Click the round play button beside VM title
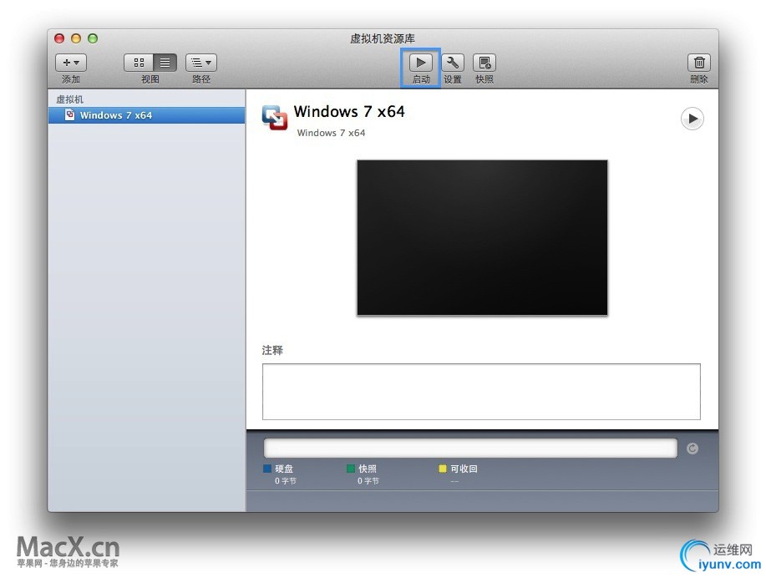The height and width of the screenshot is (578, 766). pos(692,119)
